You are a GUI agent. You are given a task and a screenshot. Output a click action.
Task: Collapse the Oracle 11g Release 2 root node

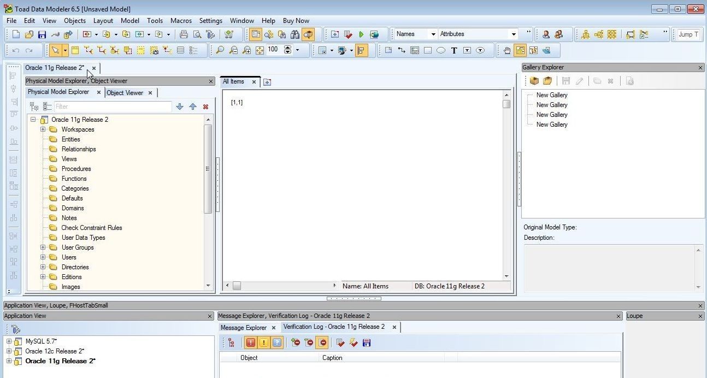(x=33, y=120)
